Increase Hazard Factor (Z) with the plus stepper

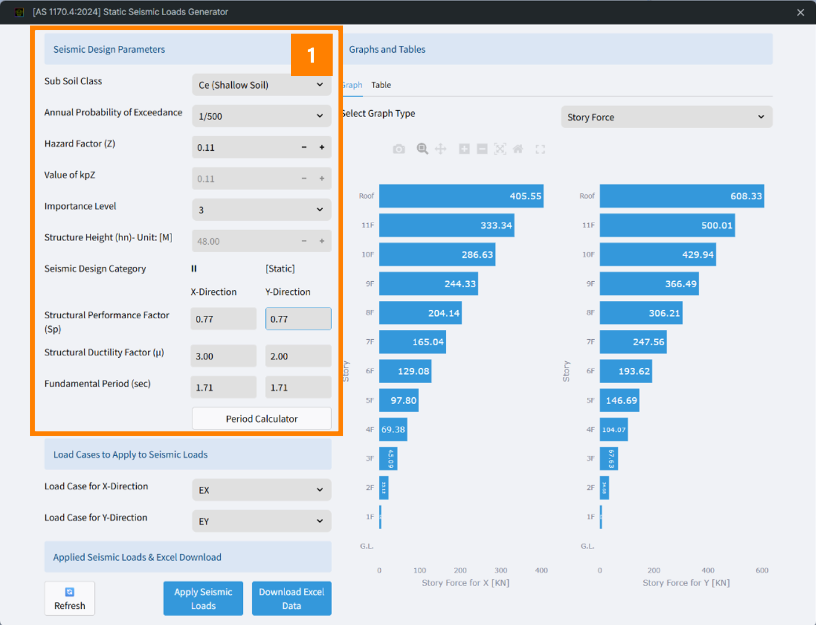(322, 147)
